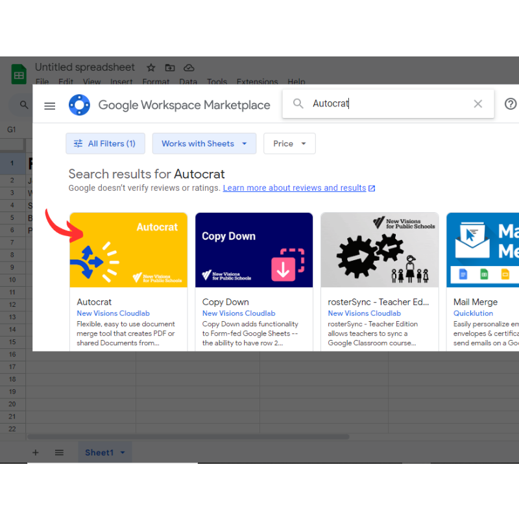Select row 10 header
This screenshot has height=519, width=519.
pos(12,280)
